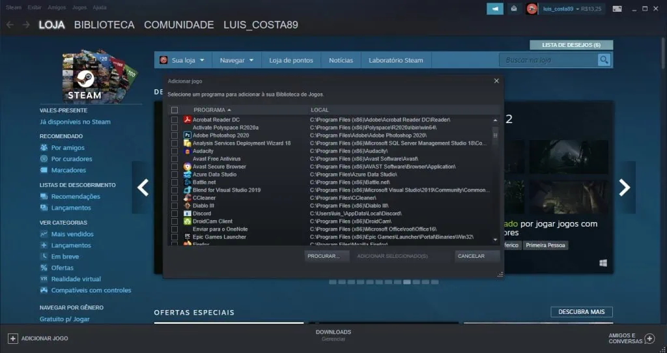
Task: Click the DESCUBRA MAIS button
Action: pos(582,312)
